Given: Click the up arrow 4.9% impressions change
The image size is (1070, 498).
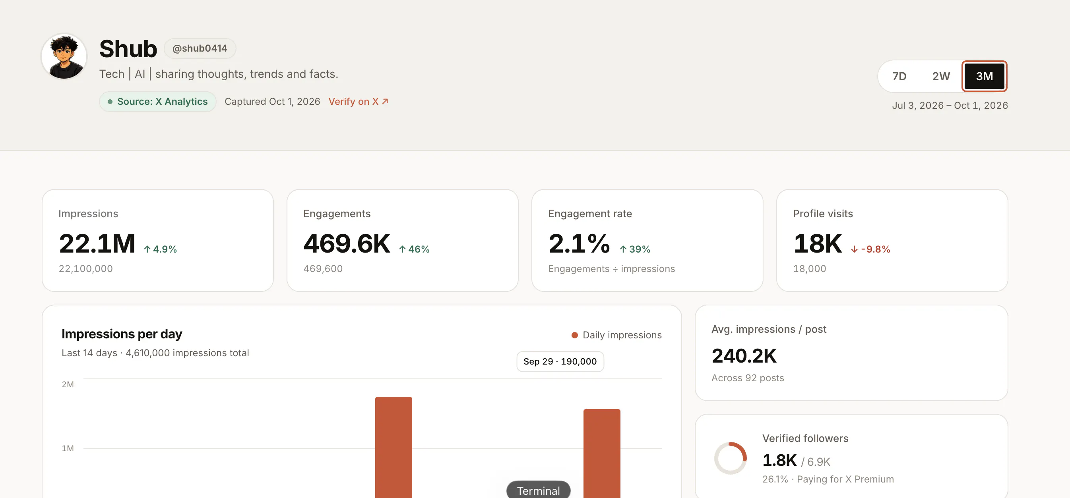Looking at the screenshot, I should pyautogui.click(x=160, y=249).
